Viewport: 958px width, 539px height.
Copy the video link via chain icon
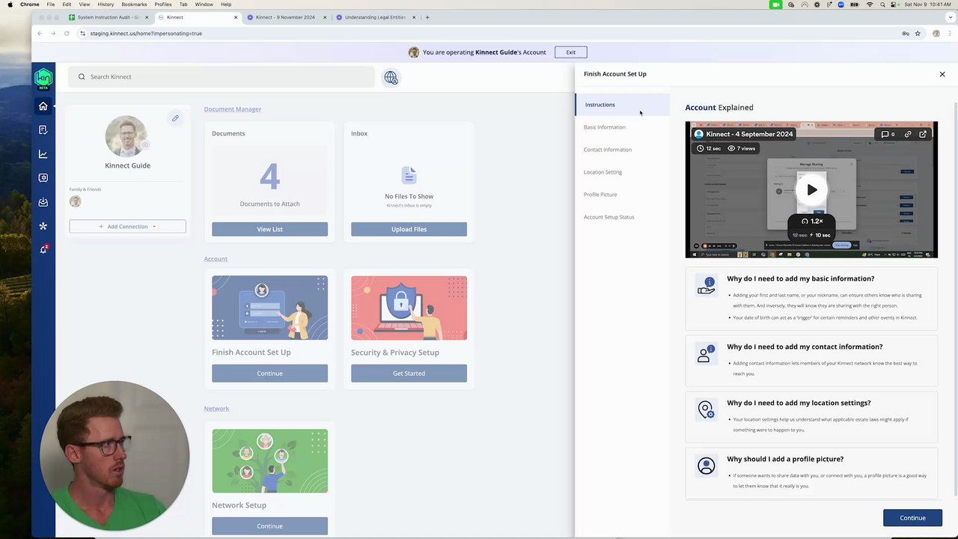[908, 134]
